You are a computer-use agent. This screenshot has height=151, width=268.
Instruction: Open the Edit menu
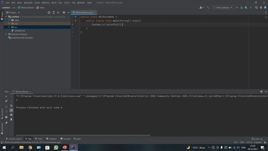(13, 3)
